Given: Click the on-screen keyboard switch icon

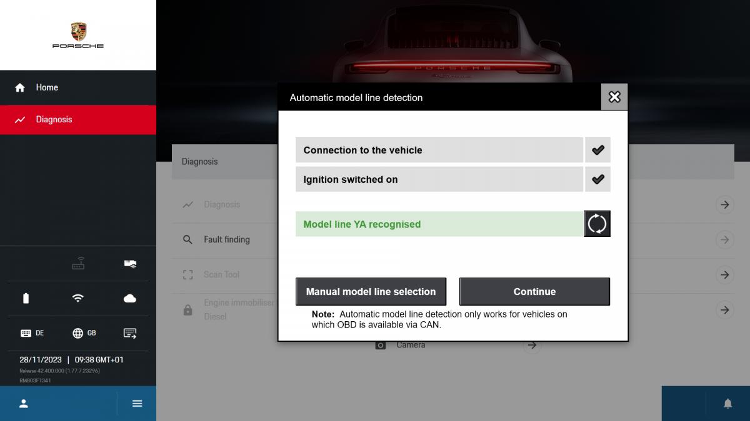Looking at the screenshot, I should click(130, 333).
